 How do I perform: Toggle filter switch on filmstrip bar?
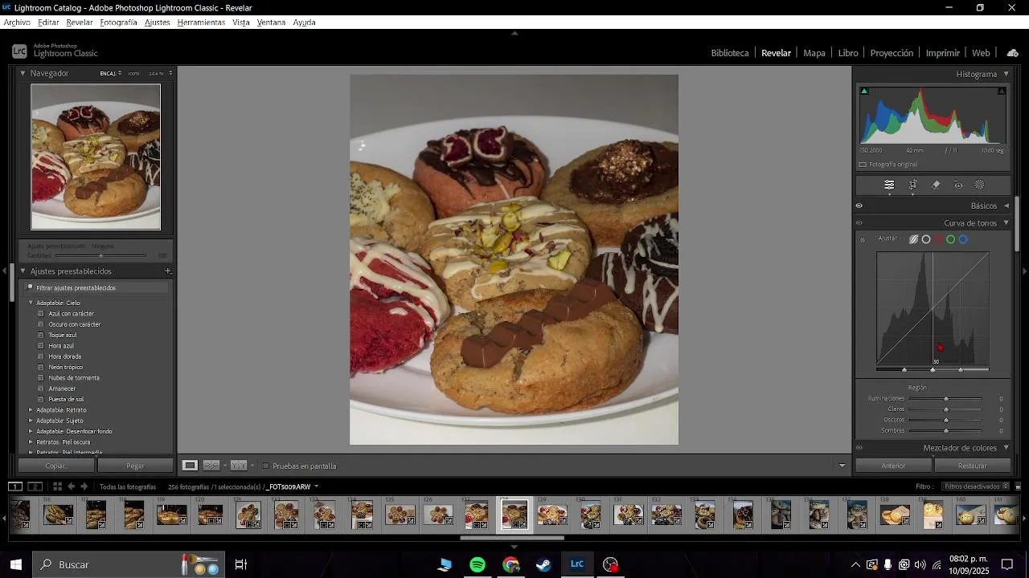coord(1017,486)
